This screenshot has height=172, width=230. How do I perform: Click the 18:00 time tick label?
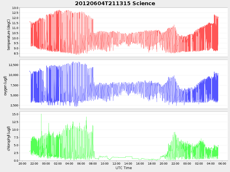tap(152, 163)
